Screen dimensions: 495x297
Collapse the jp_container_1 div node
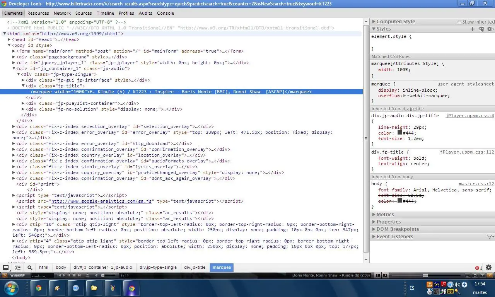(14, 68)
